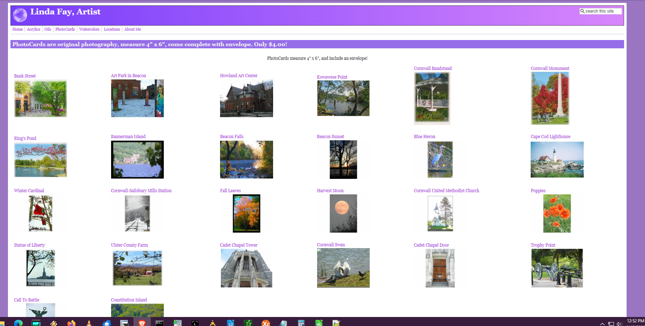Screen dimensions: 645x326
Task: Go to the Home menu link
Action: pos(17,29)
